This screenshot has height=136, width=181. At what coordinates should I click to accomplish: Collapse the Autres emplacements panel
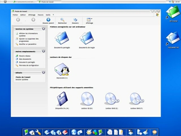click(44, 51)
